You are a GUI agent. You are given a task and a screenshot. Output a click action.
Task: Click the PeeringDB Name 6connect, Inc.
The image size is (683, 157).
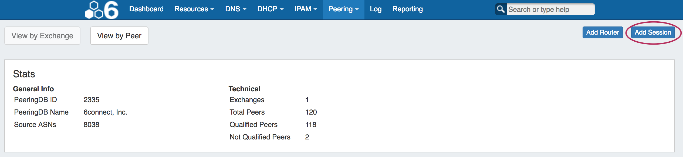(105, 112)
